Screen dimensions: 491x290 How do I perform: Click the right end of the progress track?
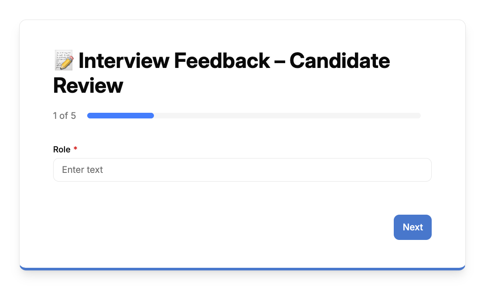pos(418,116)
